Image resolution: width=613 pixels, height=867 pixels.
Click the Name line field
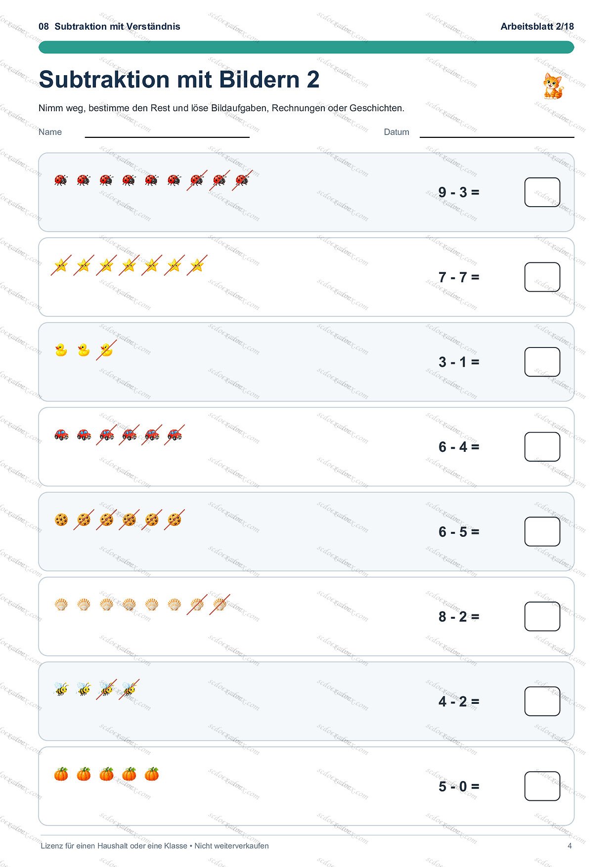coord(167,132)
